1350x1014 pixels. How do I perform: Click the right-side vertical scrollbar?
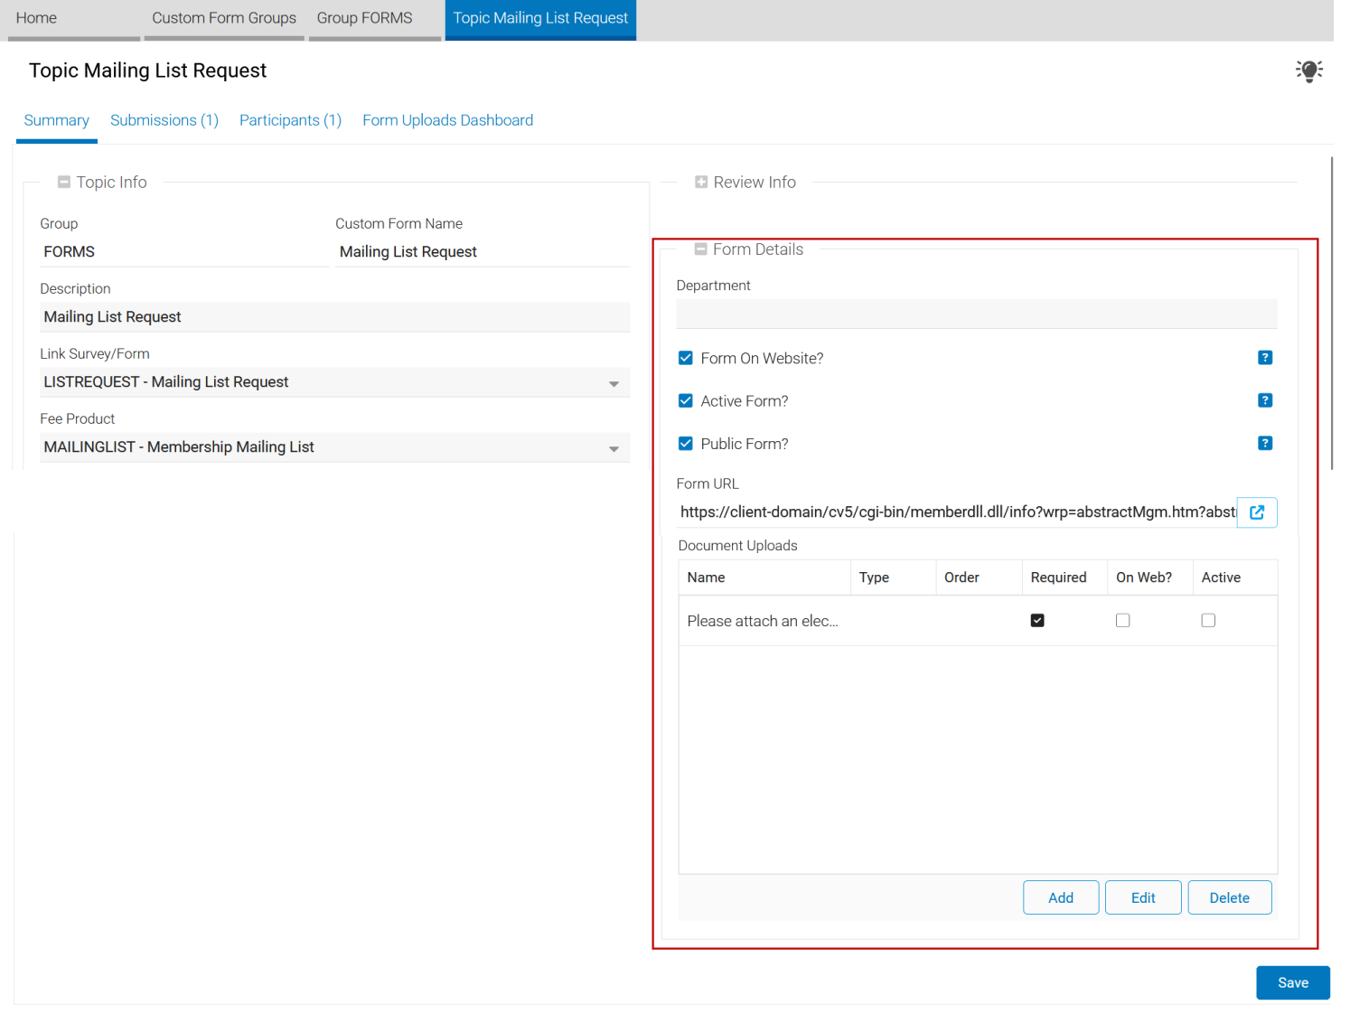pos(1332,313)
